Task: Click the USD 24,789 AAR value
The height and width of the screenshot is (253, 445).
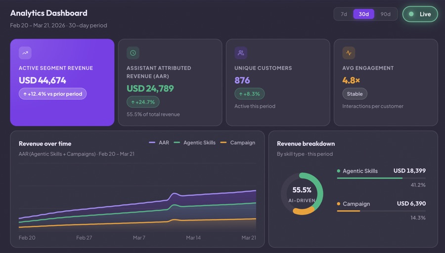Action: [x=150, y=89]
